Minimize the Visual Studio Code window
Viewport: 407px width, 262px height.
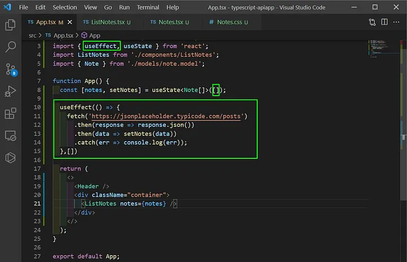(354, 7)
